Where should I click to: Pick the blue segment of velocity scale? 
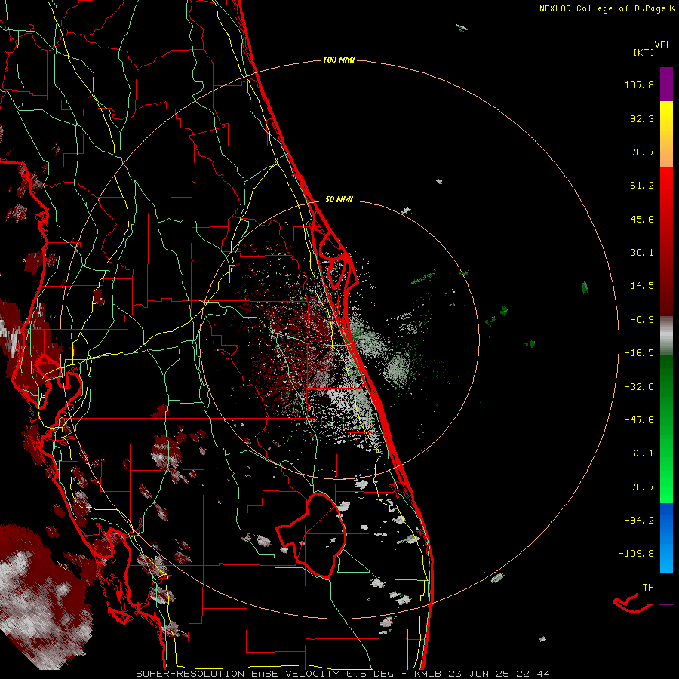click(x=666, y=538)
